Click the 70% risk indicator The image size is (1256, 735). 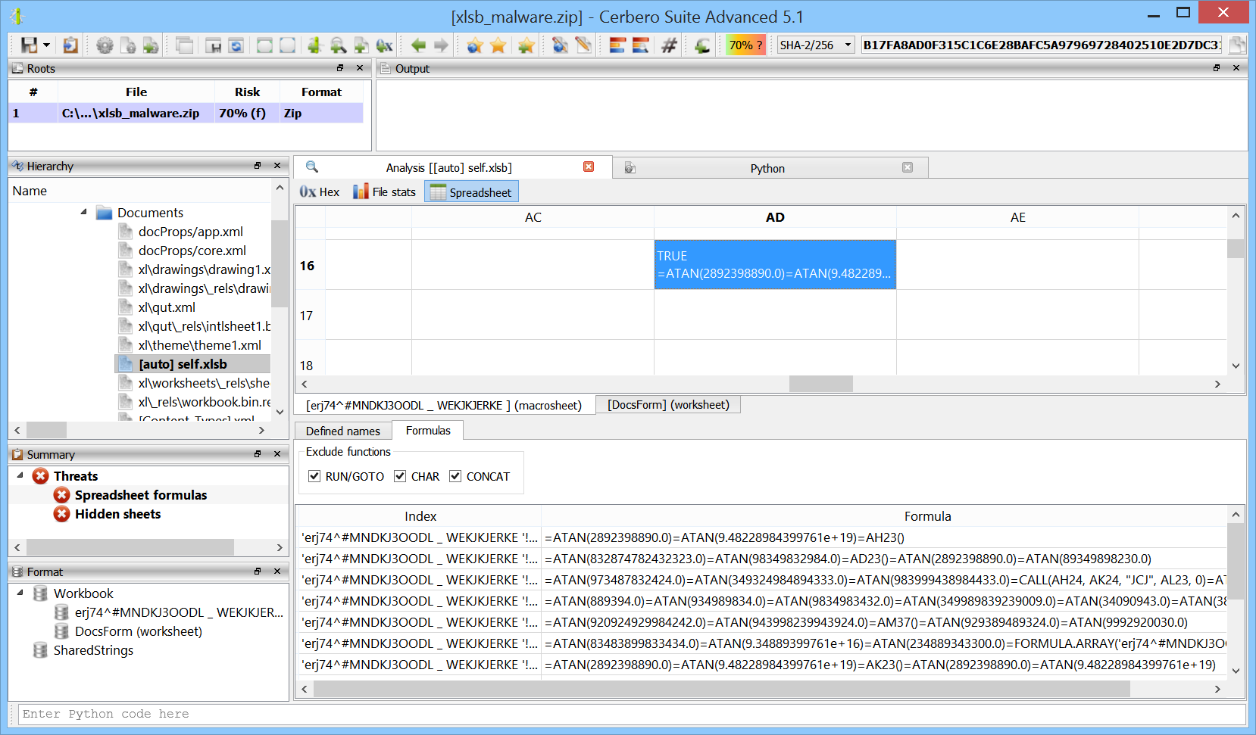pyautogui.click(x=745, y=45)
